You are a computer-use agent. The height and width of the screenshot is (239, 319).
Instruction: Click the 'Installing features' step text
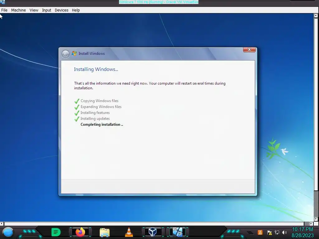95,113
